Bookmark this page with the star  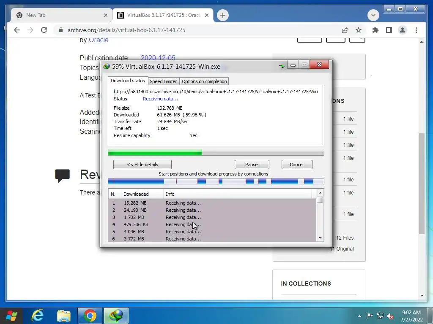[359, 30]
